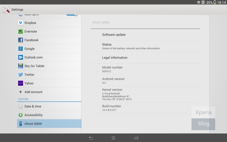Tap the plus icon for Add account
Screen dimensions: 227x142
(21, 92)
